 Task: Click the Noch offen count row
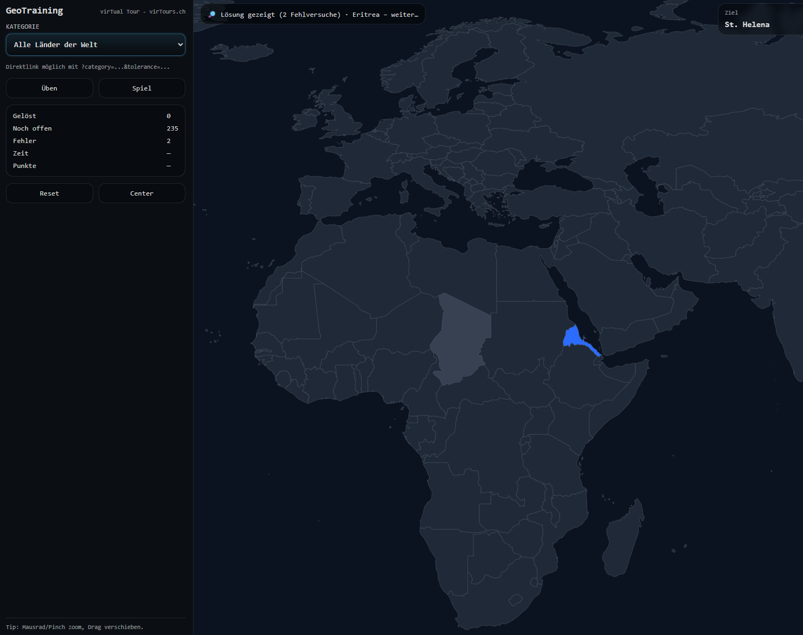coord(95,128)
